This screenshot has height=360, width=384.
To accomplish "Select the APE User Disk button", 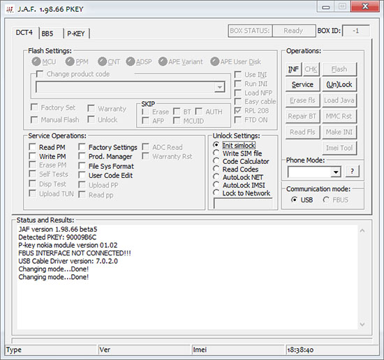I will pyautogui.click(x=215, y=61).
